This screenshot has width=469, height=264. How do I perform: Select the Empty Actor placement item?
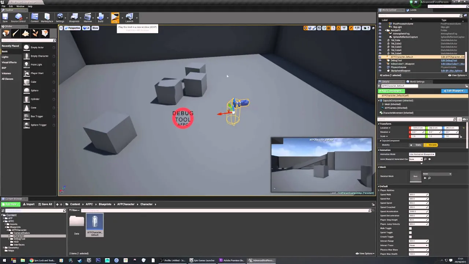[38, 47]
